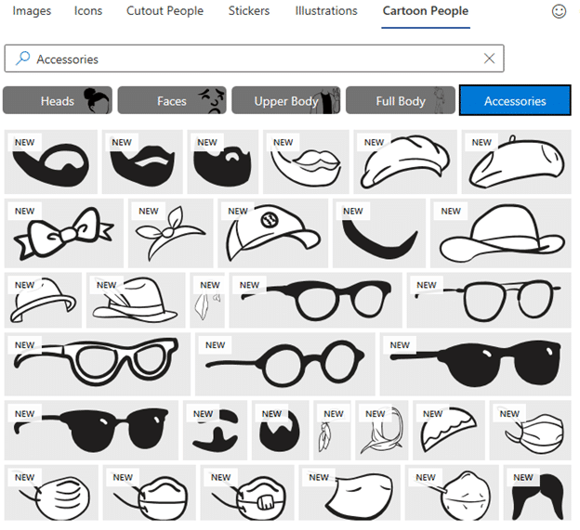Go to the Illustrations tab

(326, 11)
